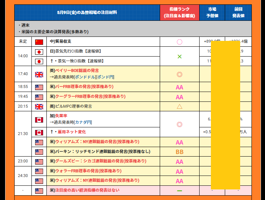This screenshot has height=200, width=265.
Task: Click the 20:15 time cell
Action: [x=23, y=106]
